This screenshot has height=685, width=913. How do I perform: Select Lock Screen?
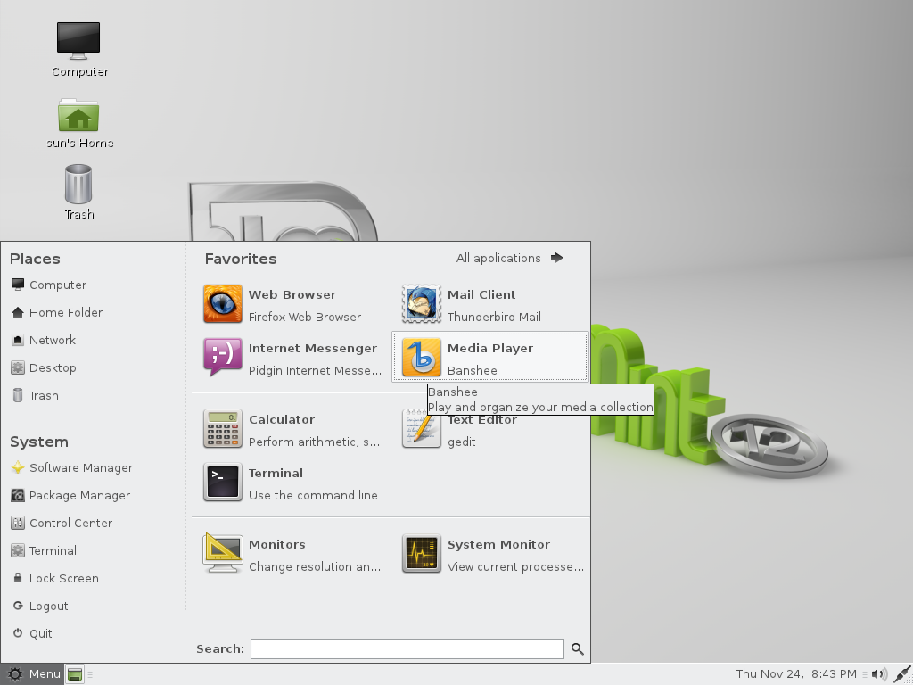[x=55, y=578]
